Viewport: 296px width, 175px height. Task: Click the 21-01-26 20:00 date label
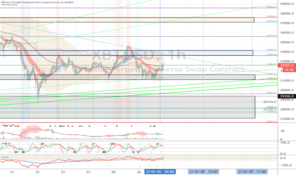160,171
